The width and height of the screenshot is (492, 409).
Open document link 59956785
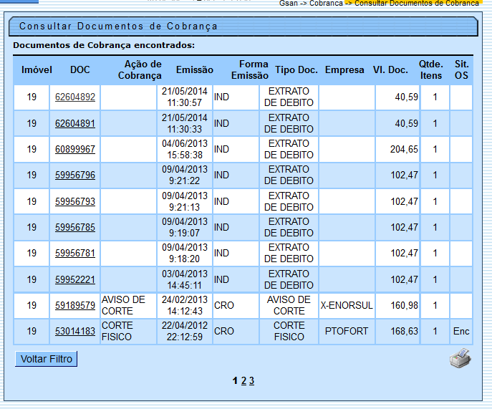pyautogui.click(x=75, y=227)
